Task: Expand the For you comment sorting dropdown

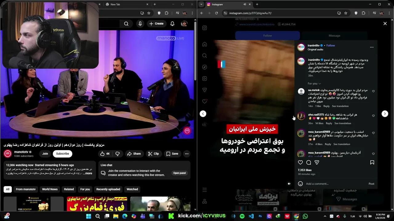Action: coord(314,83)
